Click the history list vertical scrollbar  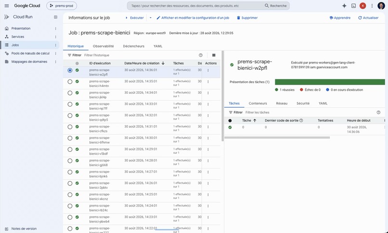[x=223, y=96]
